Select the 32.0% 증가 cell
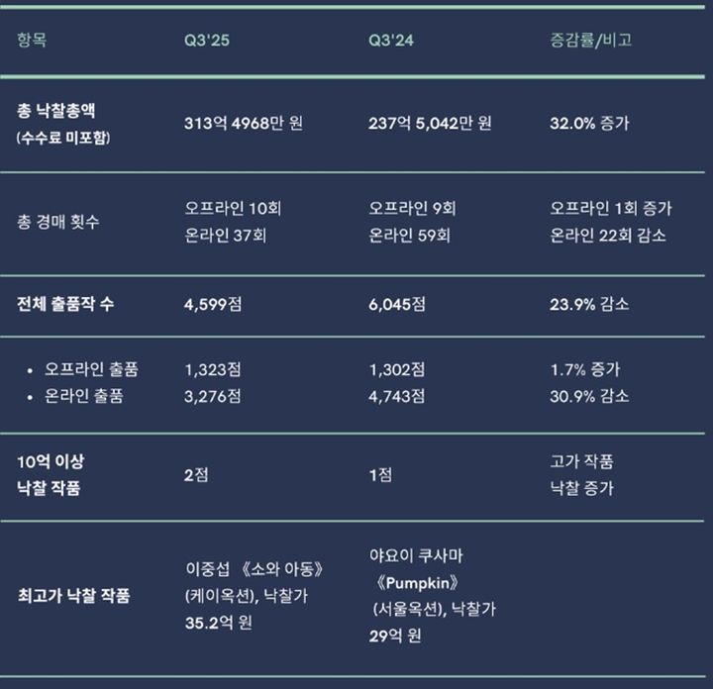The image size is (713, 689). point(589,124)
